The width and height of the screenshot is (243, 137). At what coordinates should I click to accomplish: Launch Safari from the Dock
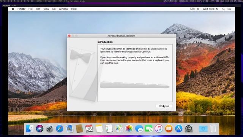click(60, 129)
